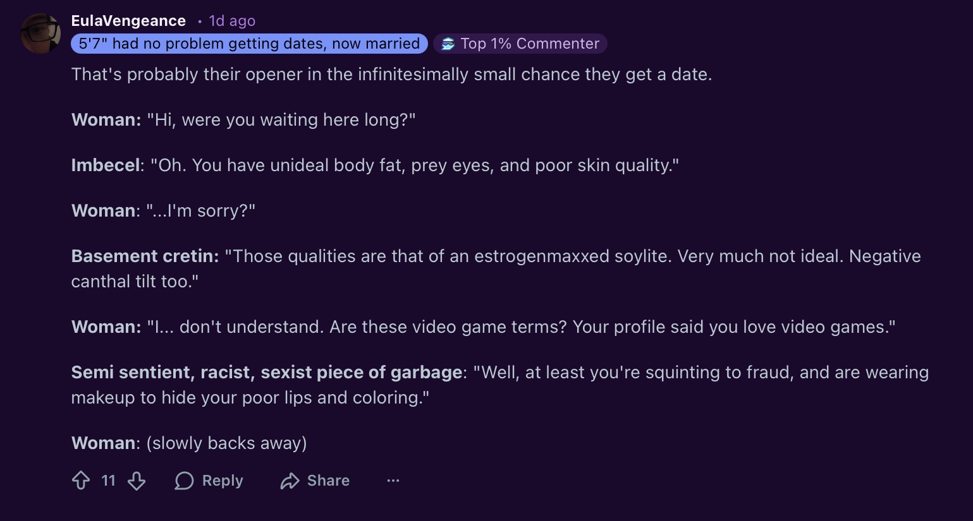Click the final line "(slowly backs away)"

(x=226, y=443)
